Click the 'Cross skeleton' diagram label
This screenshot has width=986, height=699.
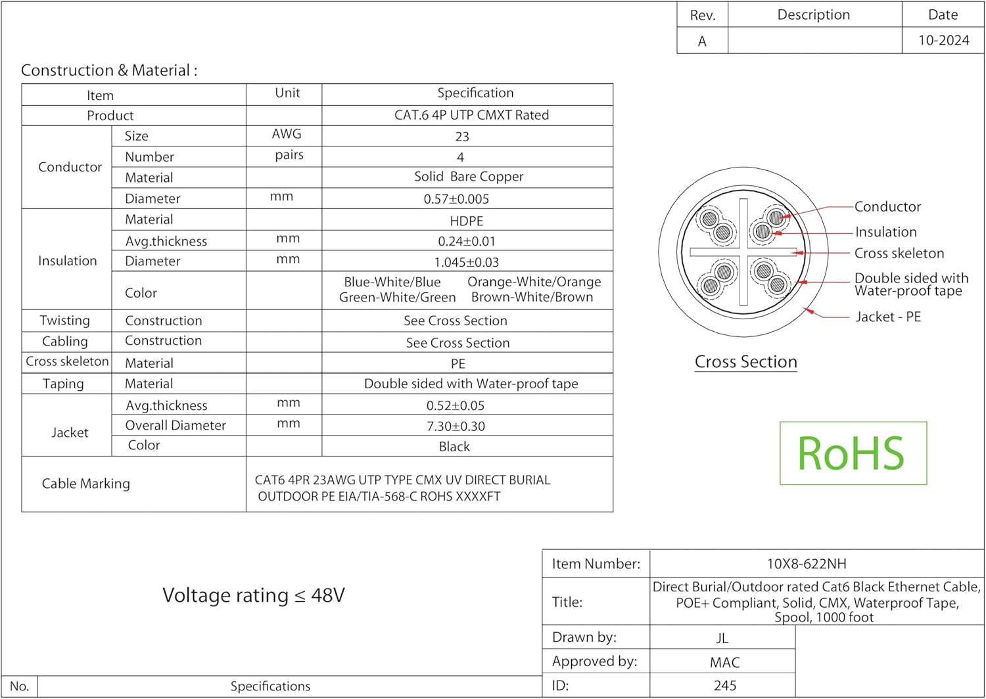pos(899,254)
